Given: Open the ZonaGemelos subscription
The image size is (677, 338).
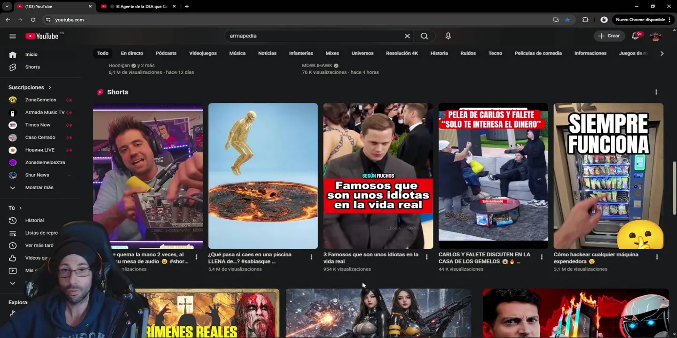Looking at the screenshot, I should coord(40,100).
